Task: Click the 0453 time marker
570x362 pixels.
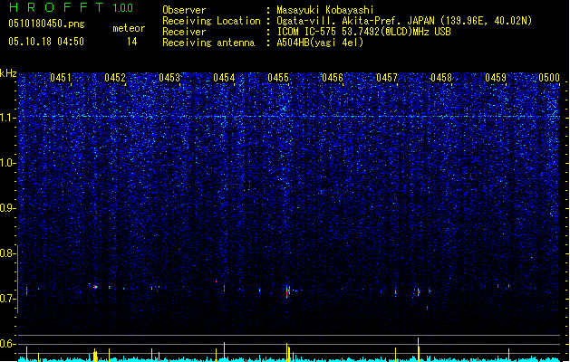Action: 169,78
